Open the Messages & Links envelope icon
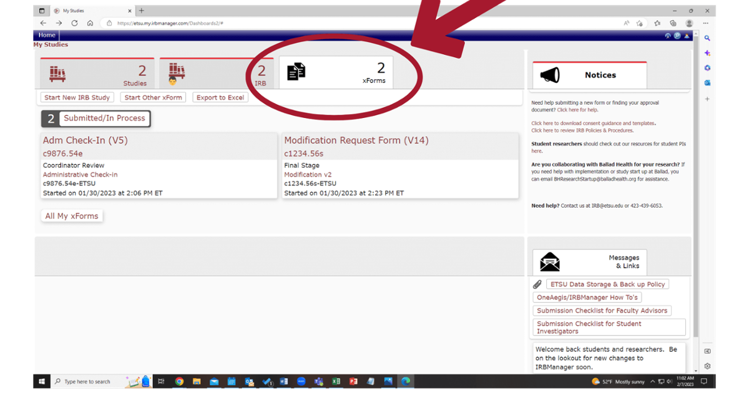The height and width of the screenshot is (393, 749). point(550,261)
